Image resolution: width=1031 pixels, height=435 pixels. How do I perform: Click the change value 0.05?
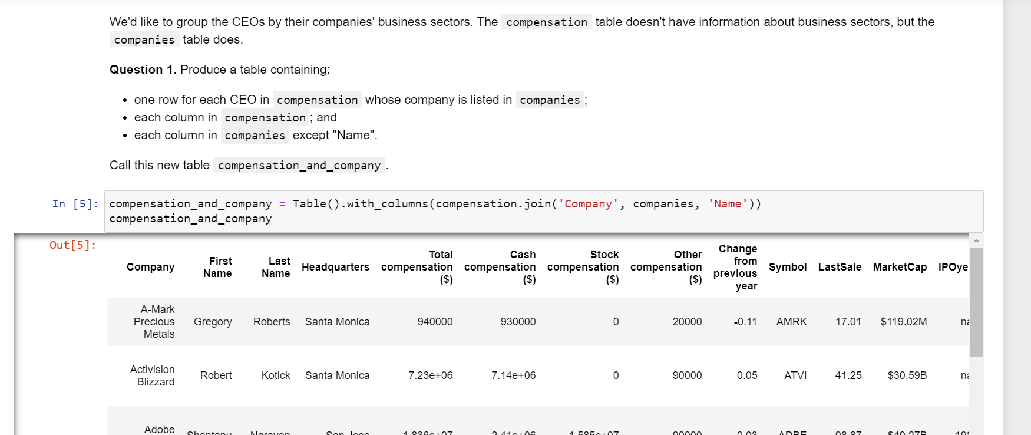point(747,375)
